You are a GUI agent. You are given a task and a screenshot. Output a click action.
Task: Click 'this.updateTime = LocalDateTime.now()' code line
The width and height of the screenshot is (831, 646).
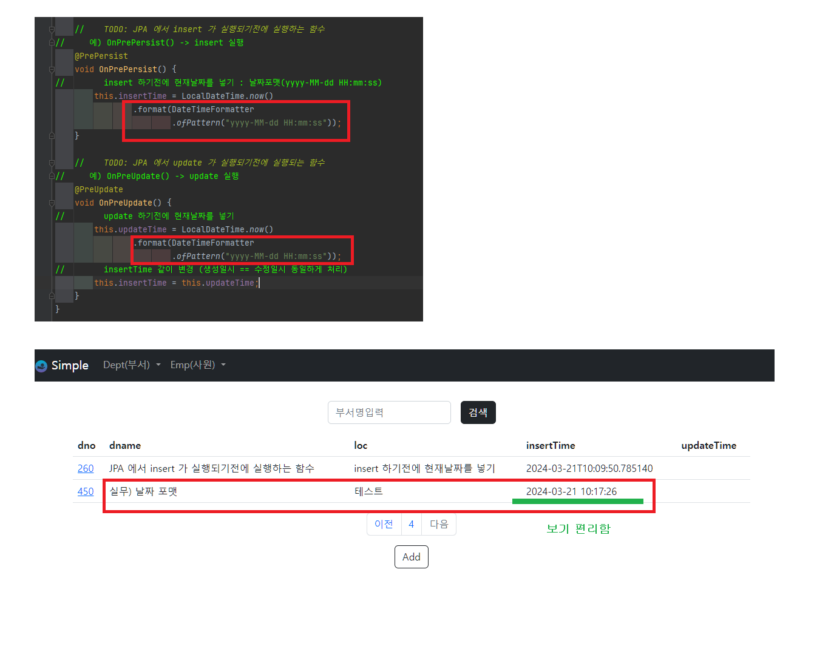[x=184, y=229]
